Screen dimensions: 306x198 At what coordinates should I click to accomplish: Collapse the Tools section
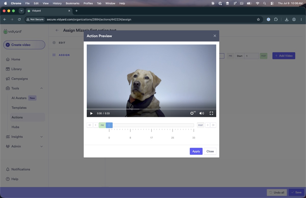[x=24, y=88]
